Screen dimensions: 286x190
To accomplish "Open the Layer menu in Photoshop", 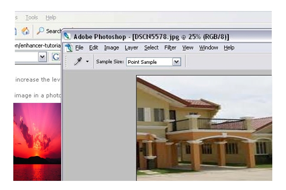I will pyautogui.click(x=131, y=48).
